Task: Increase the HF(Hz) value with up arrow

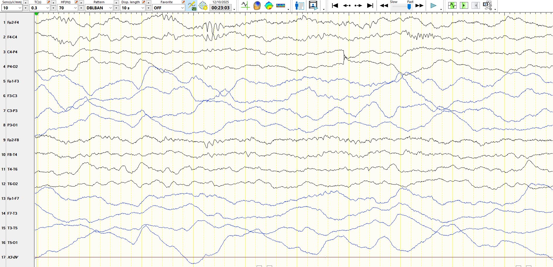Action: [x=81, y=3]
